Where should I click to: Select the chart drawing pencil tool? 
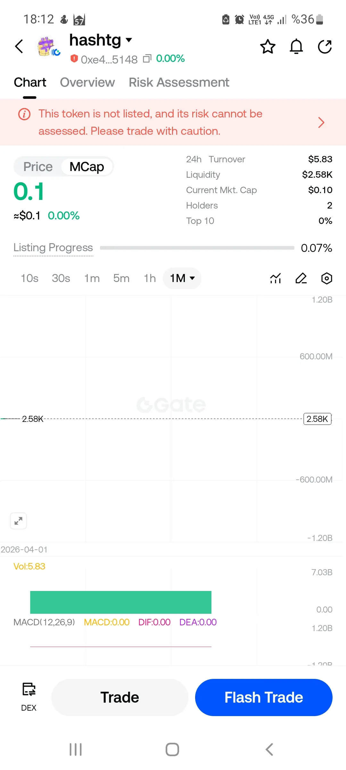tap(301, 278)
